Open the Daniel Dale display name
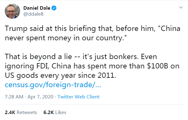 pos(37,8)
